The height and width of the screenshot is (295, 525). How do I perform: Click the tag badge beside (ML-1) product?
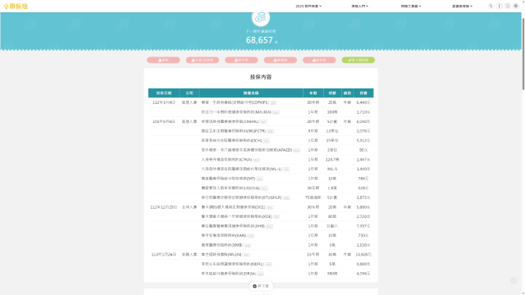pos(286,170)
